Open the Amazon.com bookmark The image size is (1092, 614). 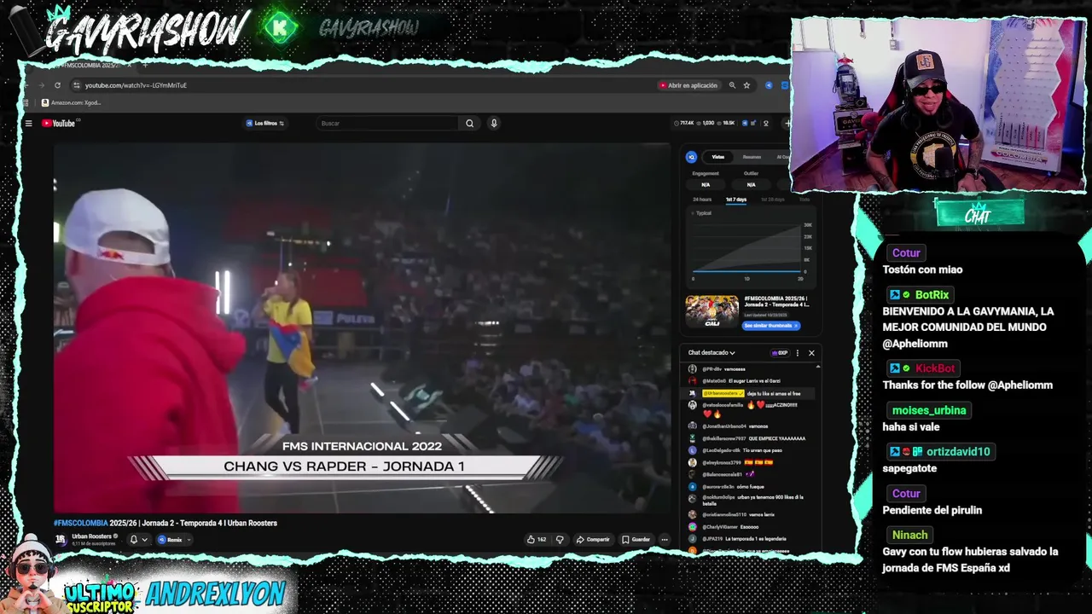point(71,102)
